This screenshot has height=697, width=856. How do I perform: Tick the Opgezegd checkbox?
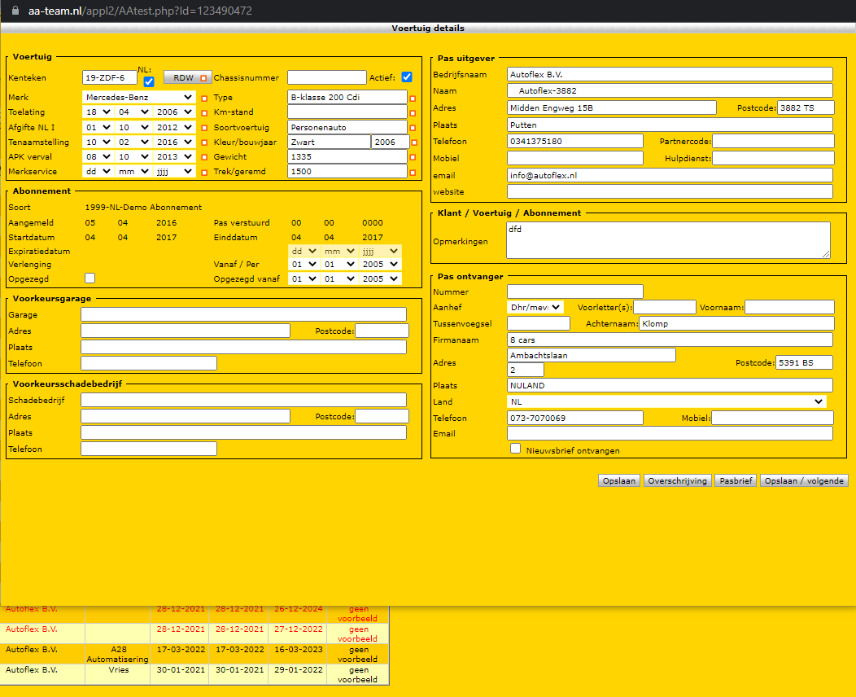pos(90,278)
